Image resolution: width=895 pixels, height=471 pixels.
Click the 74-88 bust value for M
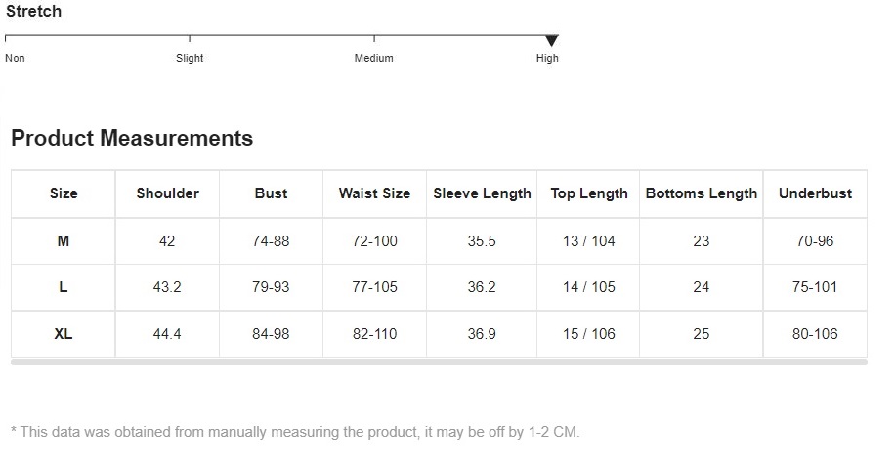click(271, 241)
